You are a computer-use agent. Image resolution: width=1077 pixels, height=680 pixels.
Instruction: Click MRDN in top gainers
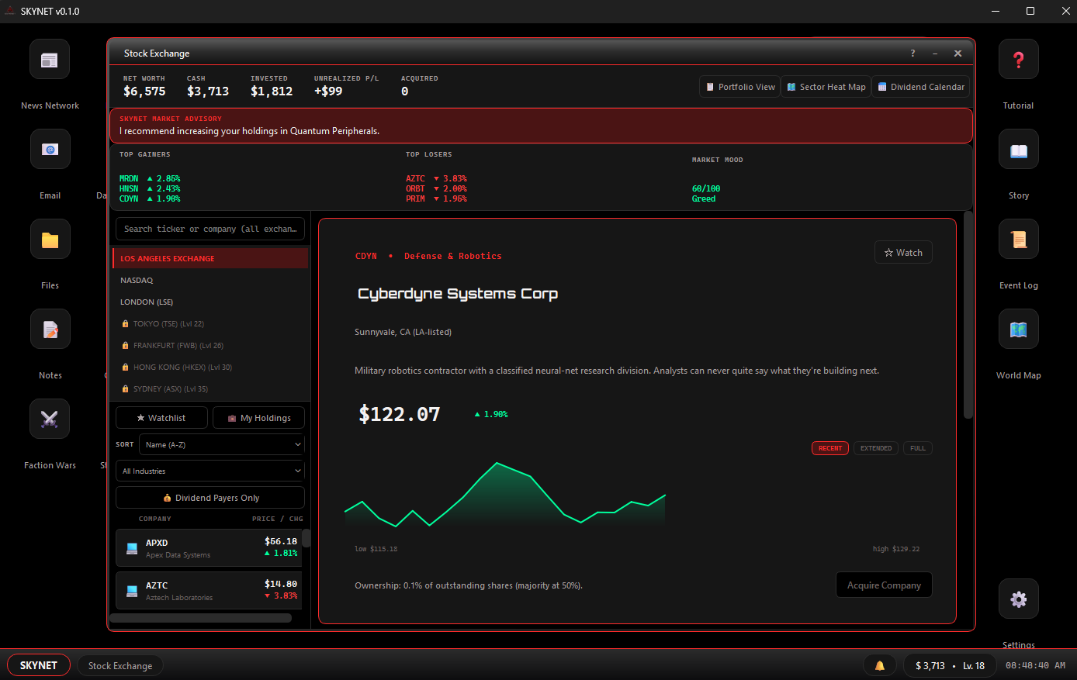[x=129, y=178]
